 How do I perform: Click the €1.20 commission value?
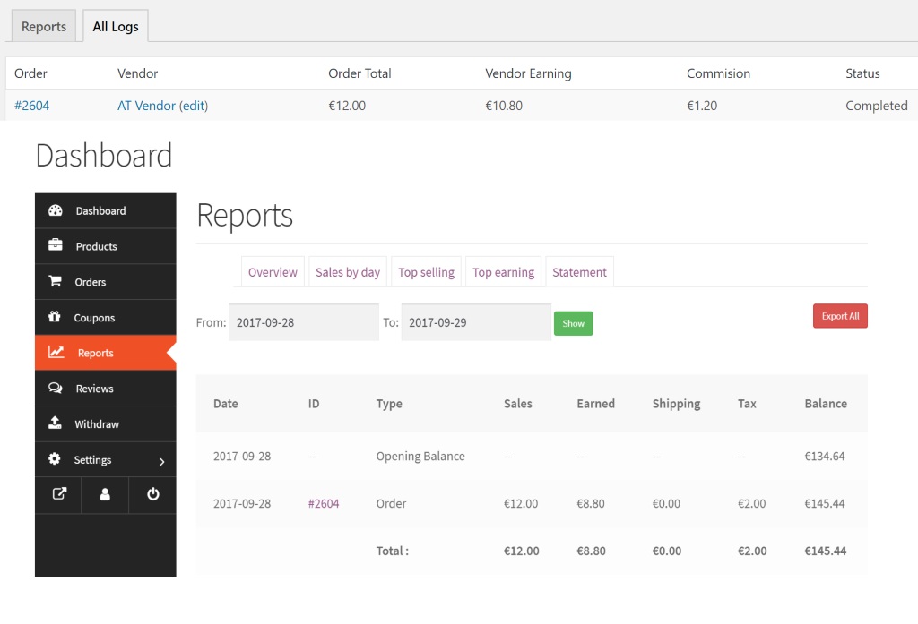click(701, 106)
